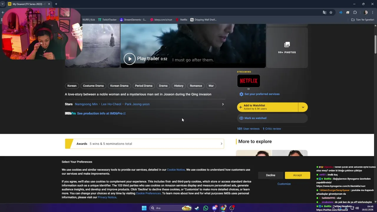377x212 pixels.
Task: Open a new browser tab
Action: point(56,4)
